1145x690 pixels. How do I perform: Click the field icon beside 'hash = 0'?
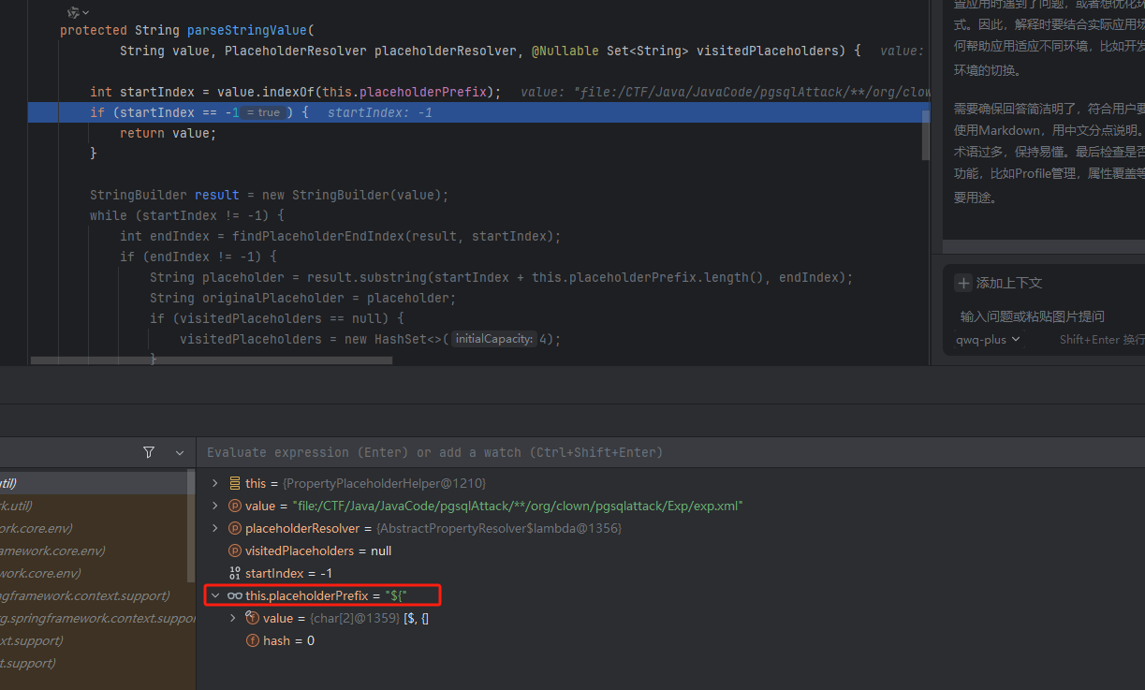click(252, 640)
